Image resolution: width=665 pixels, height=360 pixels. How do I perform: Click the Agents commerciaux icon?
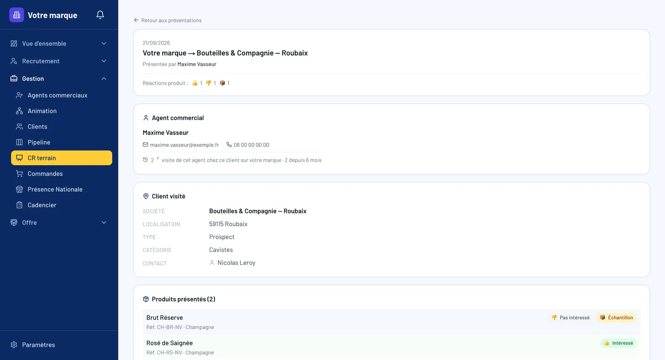tap(20, 95)
